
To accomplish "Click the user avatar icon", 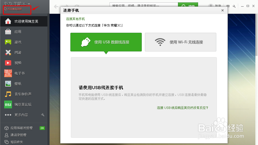I will point(211,6).
